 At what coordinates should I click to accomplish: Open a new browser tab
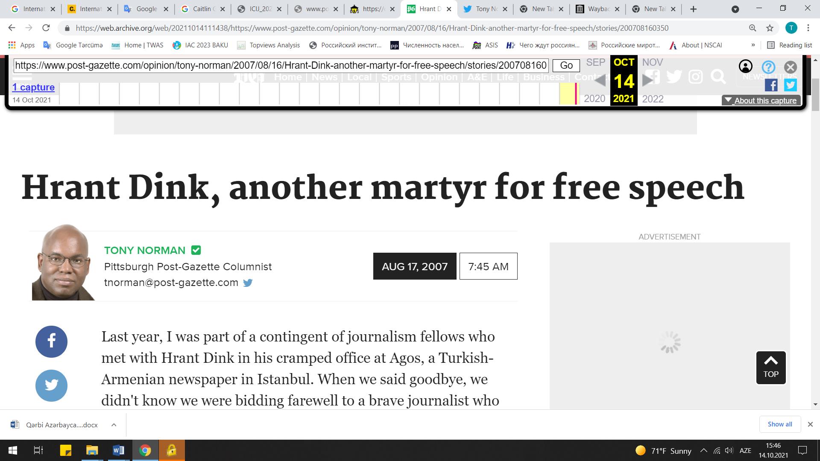click(693, 9)
